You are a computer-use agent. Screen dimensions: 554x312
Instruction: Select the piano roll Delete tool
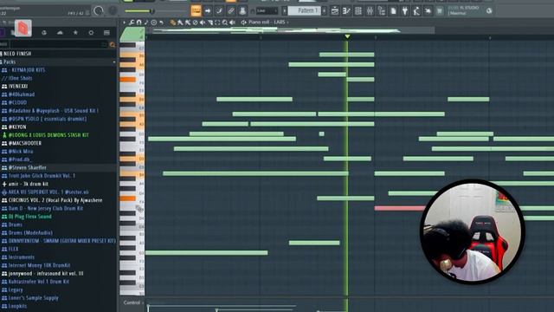[x=188, y=23]
